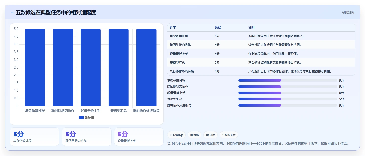Viewport: 365px width, 156px height.
Task: Click the x-axis label 复杂依赖排程
Action: [x=35, y=111]
